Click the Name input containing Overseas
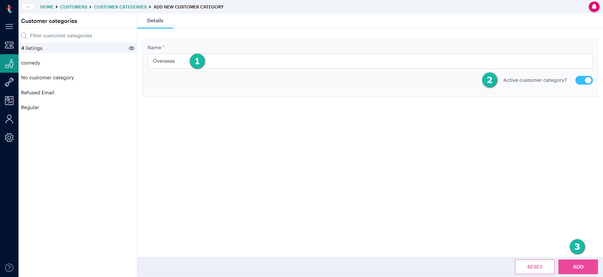603x277 pixels. pyautogui.click(x=370, y=61)
